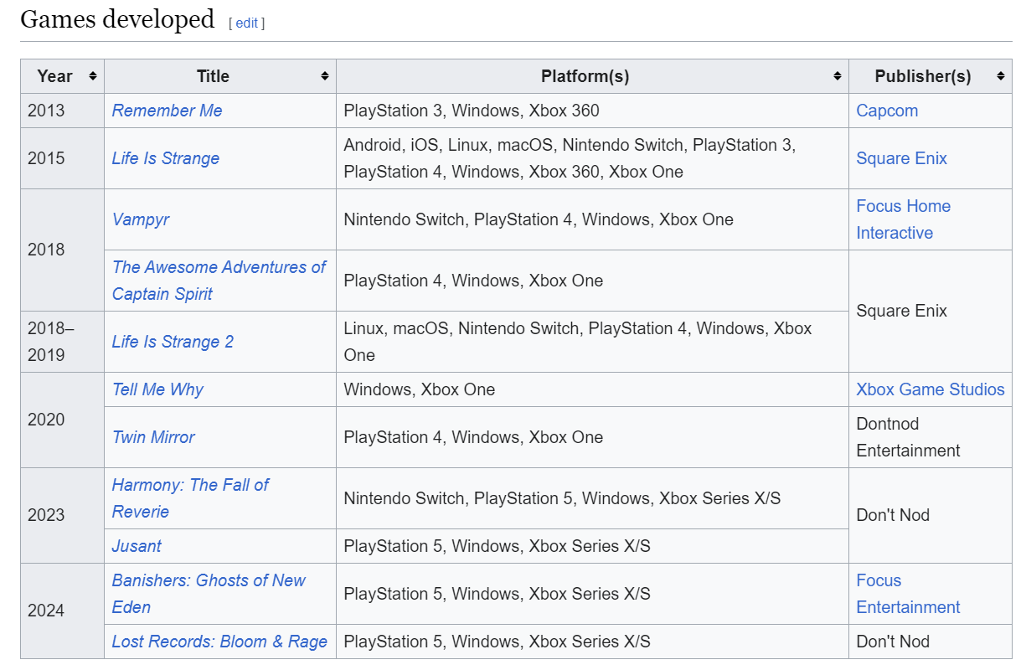Click the Publisher(s) column sort arrows
Screen dimensions: 1026x670
point(1000,76)
